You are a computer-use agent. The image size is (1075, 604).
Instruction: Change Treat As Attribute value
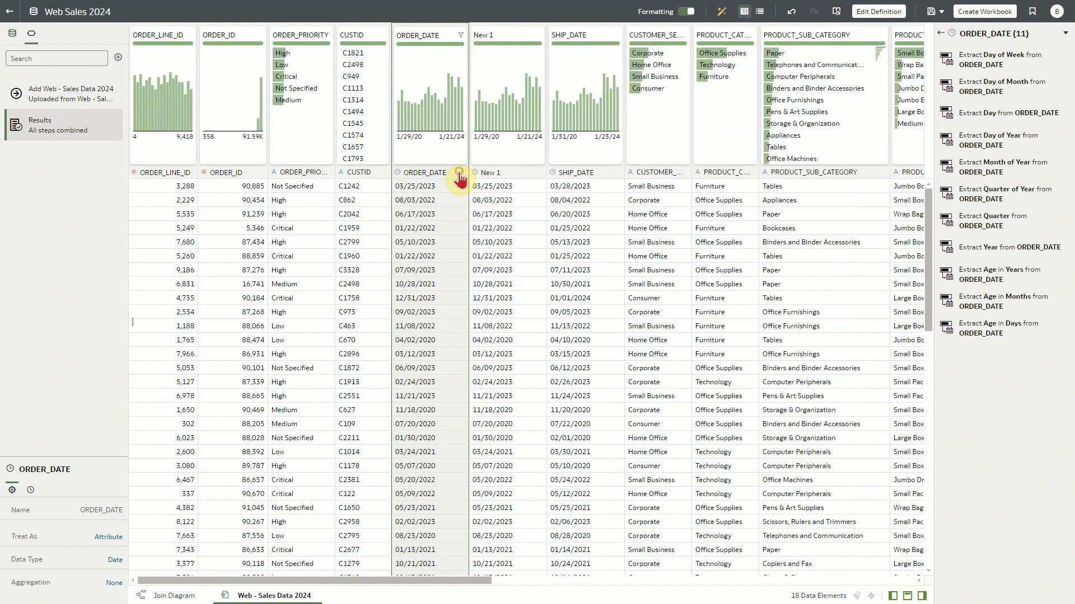(108, 537)
